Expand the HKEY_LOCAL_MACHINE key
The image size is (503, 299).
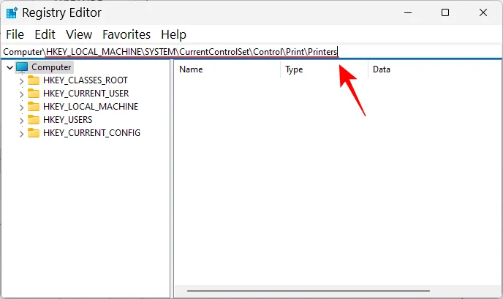pos(21,107)
